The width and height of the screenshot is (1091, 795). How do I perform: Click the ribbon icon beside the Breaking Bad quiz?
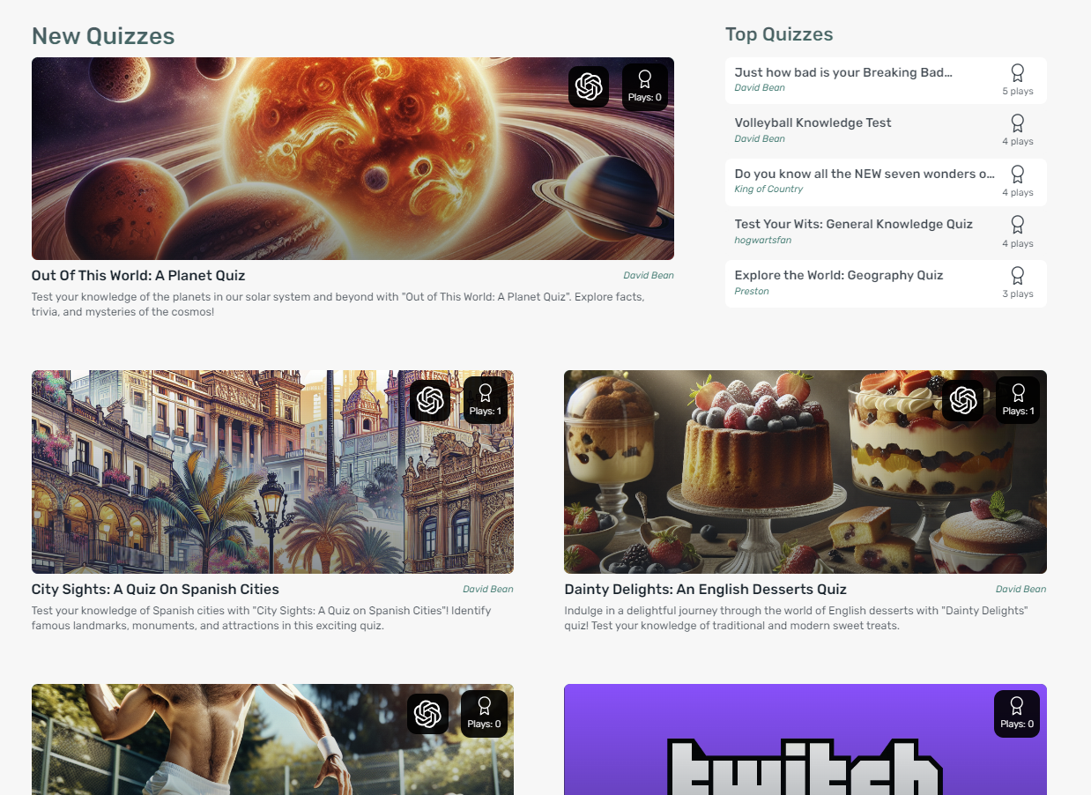(x=1017, y=73)
